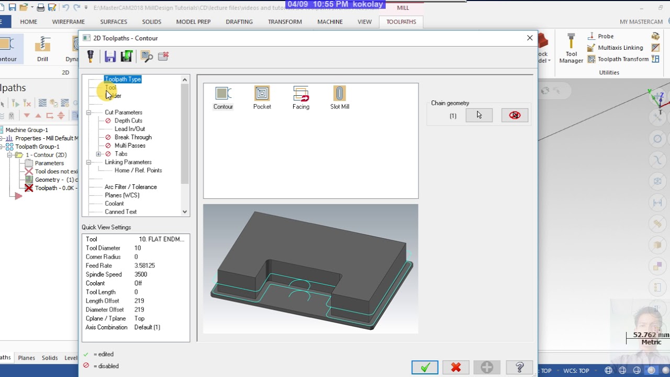Open the HOME ribbon tab
This screenshot has height=377, width=670.
(x=28, y=22)
